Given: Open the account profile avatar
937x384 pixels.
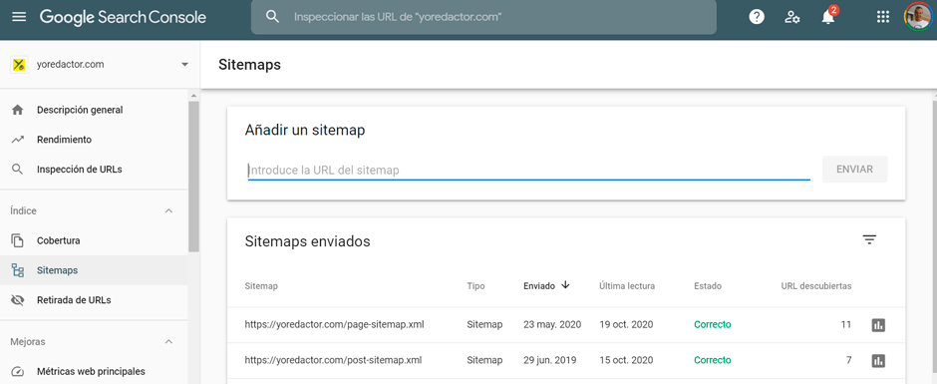Looking at the screenshot, I should click(x=918, y=17).
